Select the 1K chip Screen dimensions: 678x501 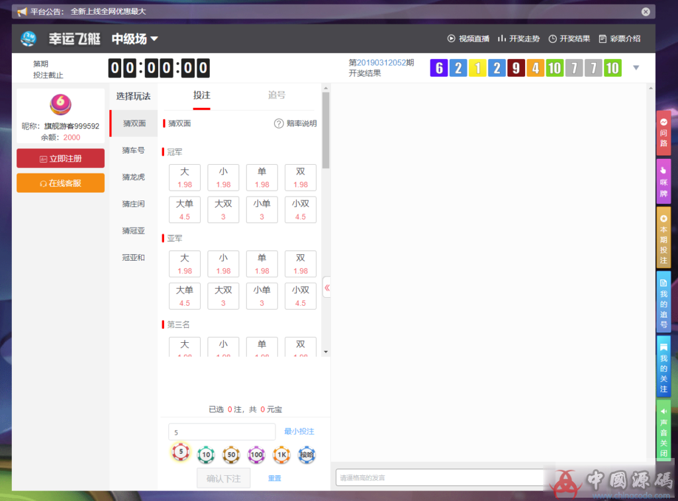click(x=281, y=454)
